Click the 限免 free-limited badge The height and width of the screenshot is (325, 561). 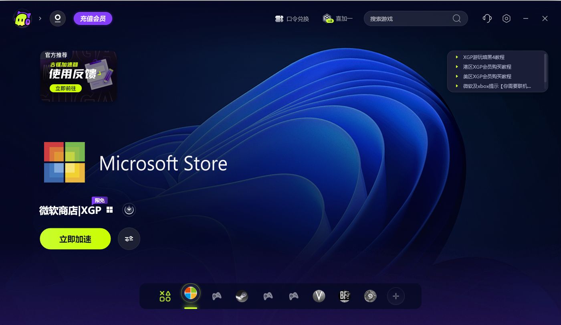pyautogui.click(x=100, y=201)
